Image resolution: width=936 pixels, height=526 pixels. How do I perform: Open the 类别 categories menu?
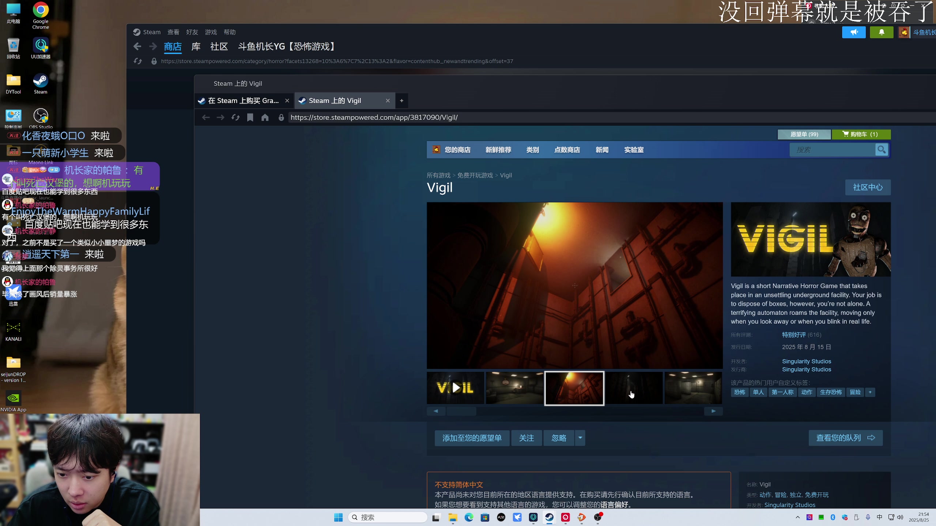532,150
